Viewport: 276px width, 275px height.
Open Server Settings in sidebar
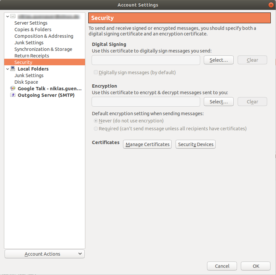pos(31,23)
